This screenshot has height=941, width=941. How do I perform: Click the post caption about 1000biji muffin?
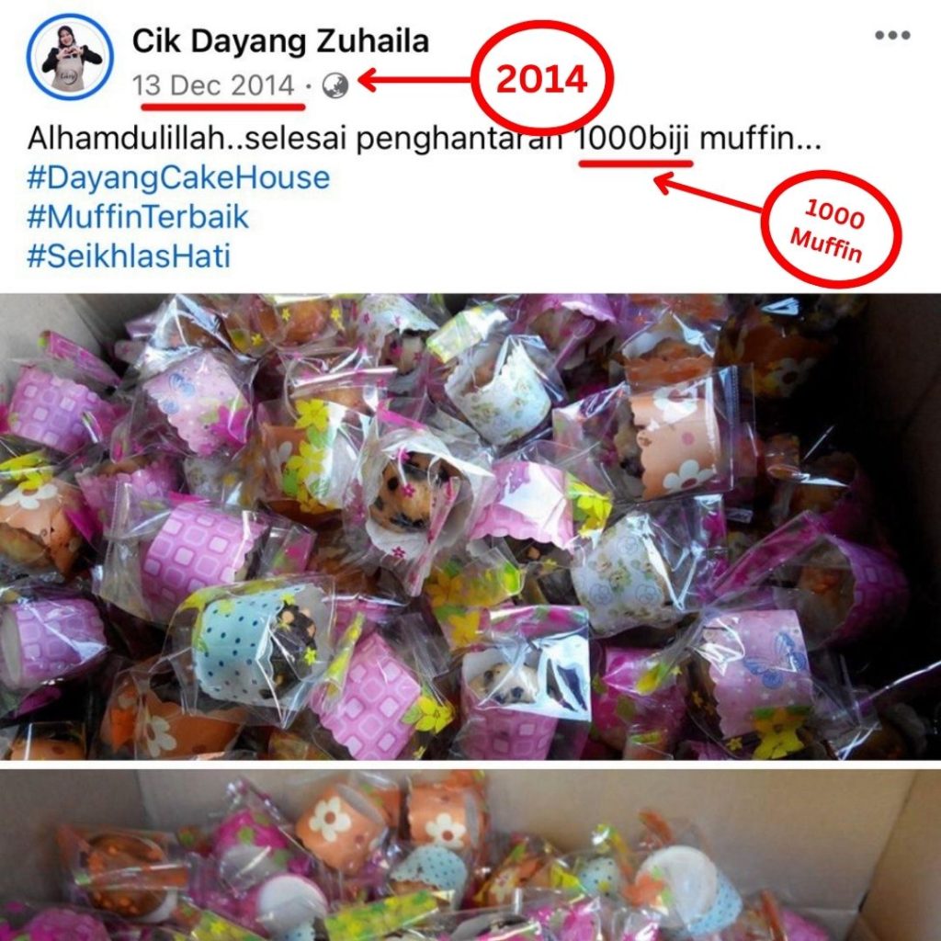(x=424, y=140)
